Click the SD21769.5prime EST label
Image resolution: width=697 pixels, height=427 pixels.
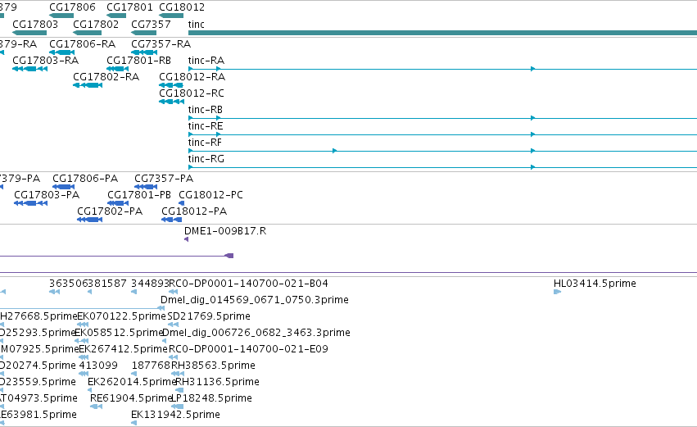209,316
